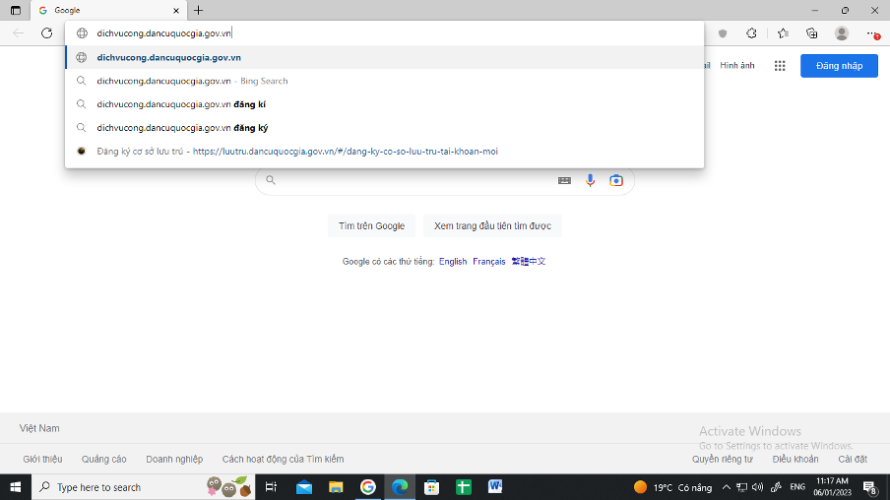Viewport: 890px width, 500px height.
Task: Switch Google language to Chinese
Action: coord(529,262)
